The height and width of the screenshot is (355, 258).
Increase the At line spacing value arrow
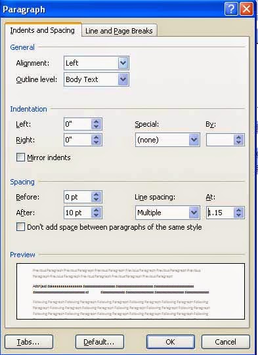click(238, 210)
